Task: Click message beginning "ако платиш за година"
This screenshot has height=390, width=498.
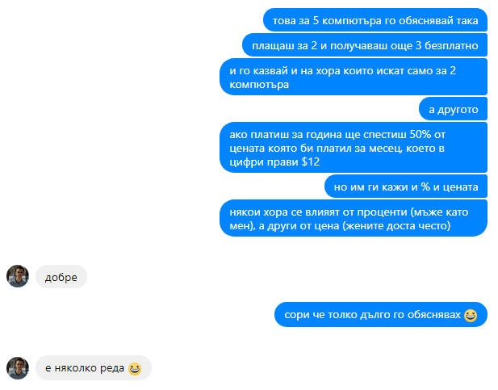Action: tap(354, 148)
